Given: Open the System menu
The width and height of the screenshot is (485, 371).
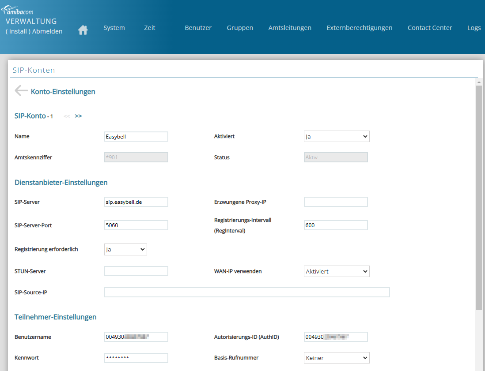Looking at the screenshot, I should pos(114,28).
